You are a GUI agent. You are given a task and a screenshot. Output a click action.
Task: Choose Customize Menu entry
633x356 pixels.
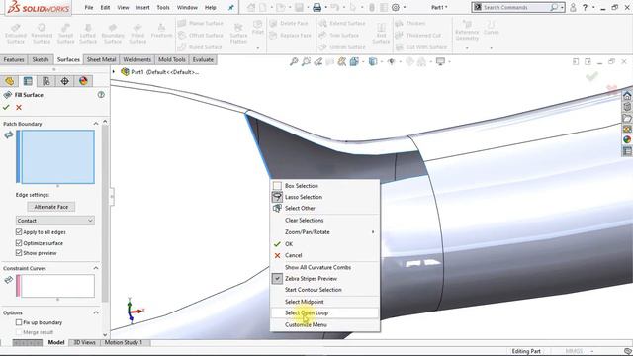(325, 325)
